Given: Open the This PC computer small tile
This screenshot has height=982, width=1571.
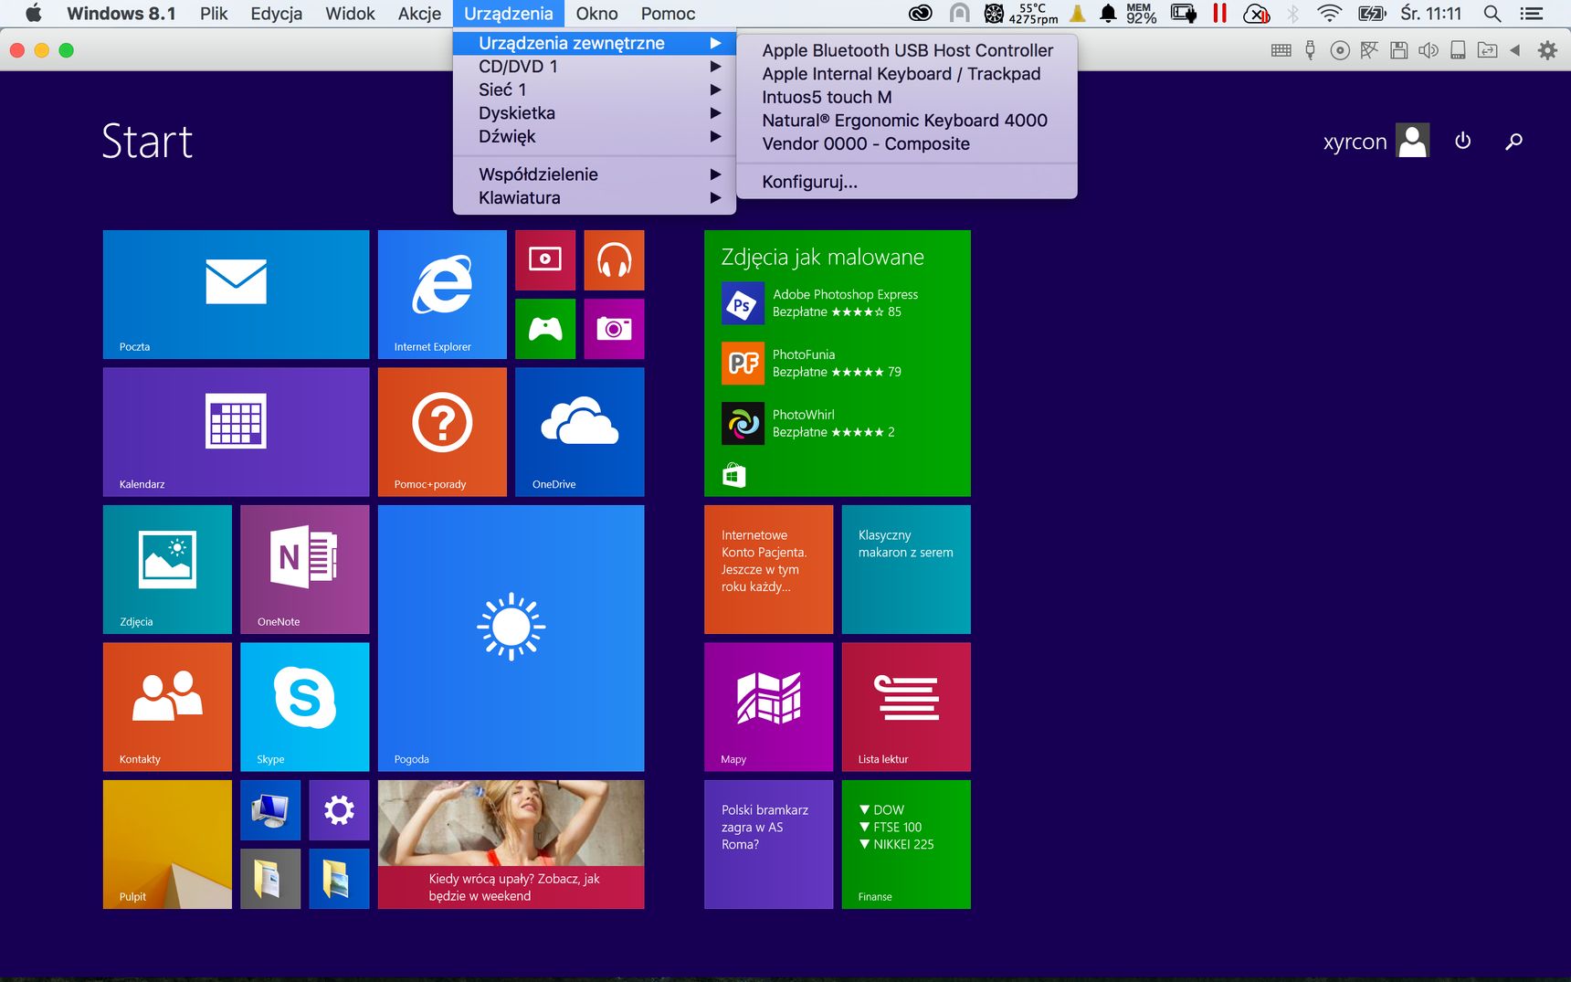Looking at the screenshot, I should [270, 810].
